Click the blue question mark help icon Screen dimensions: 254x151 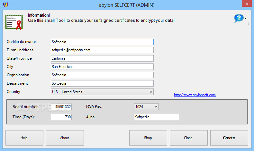pyautogui.click(x=239, y=18)
